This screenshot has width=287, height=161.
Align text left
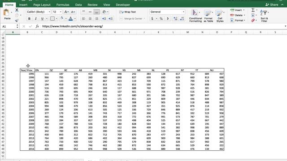(83, 19)
